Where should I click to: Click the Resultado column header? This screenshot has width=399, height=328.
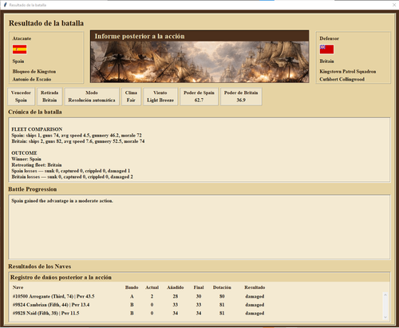point(255,287)
